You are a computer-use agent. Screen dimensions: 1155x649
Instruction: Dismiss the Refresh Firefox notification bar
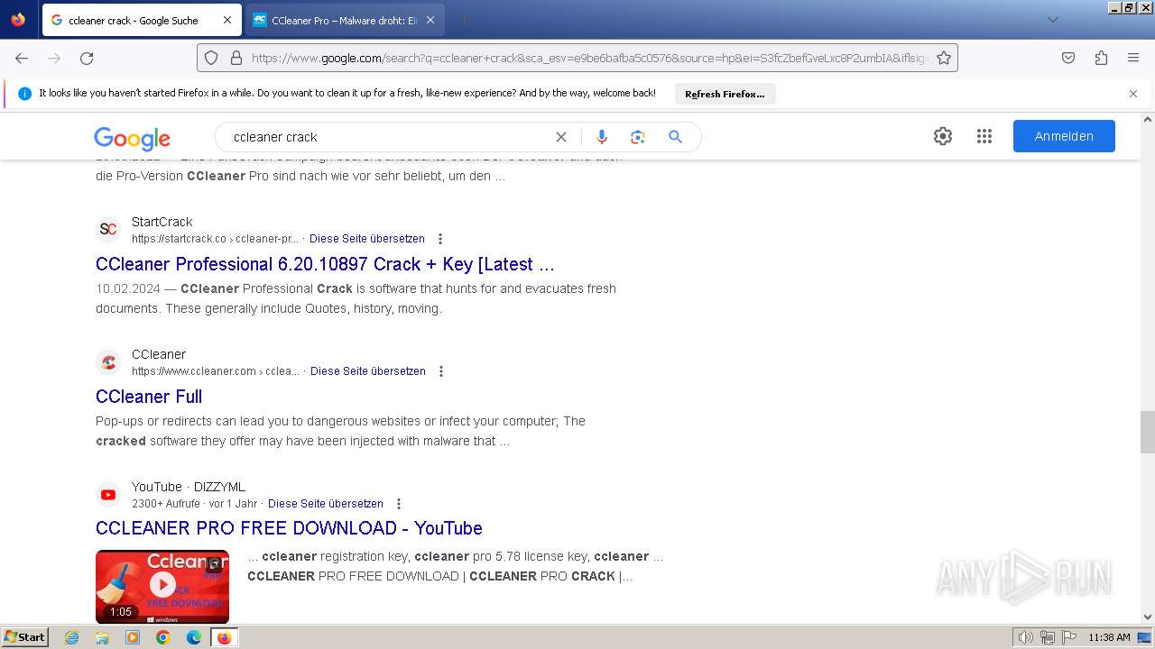pos(1133,94)
